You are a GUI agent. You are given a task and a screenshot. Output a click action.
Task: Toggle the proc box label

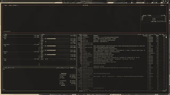[80, 34]
